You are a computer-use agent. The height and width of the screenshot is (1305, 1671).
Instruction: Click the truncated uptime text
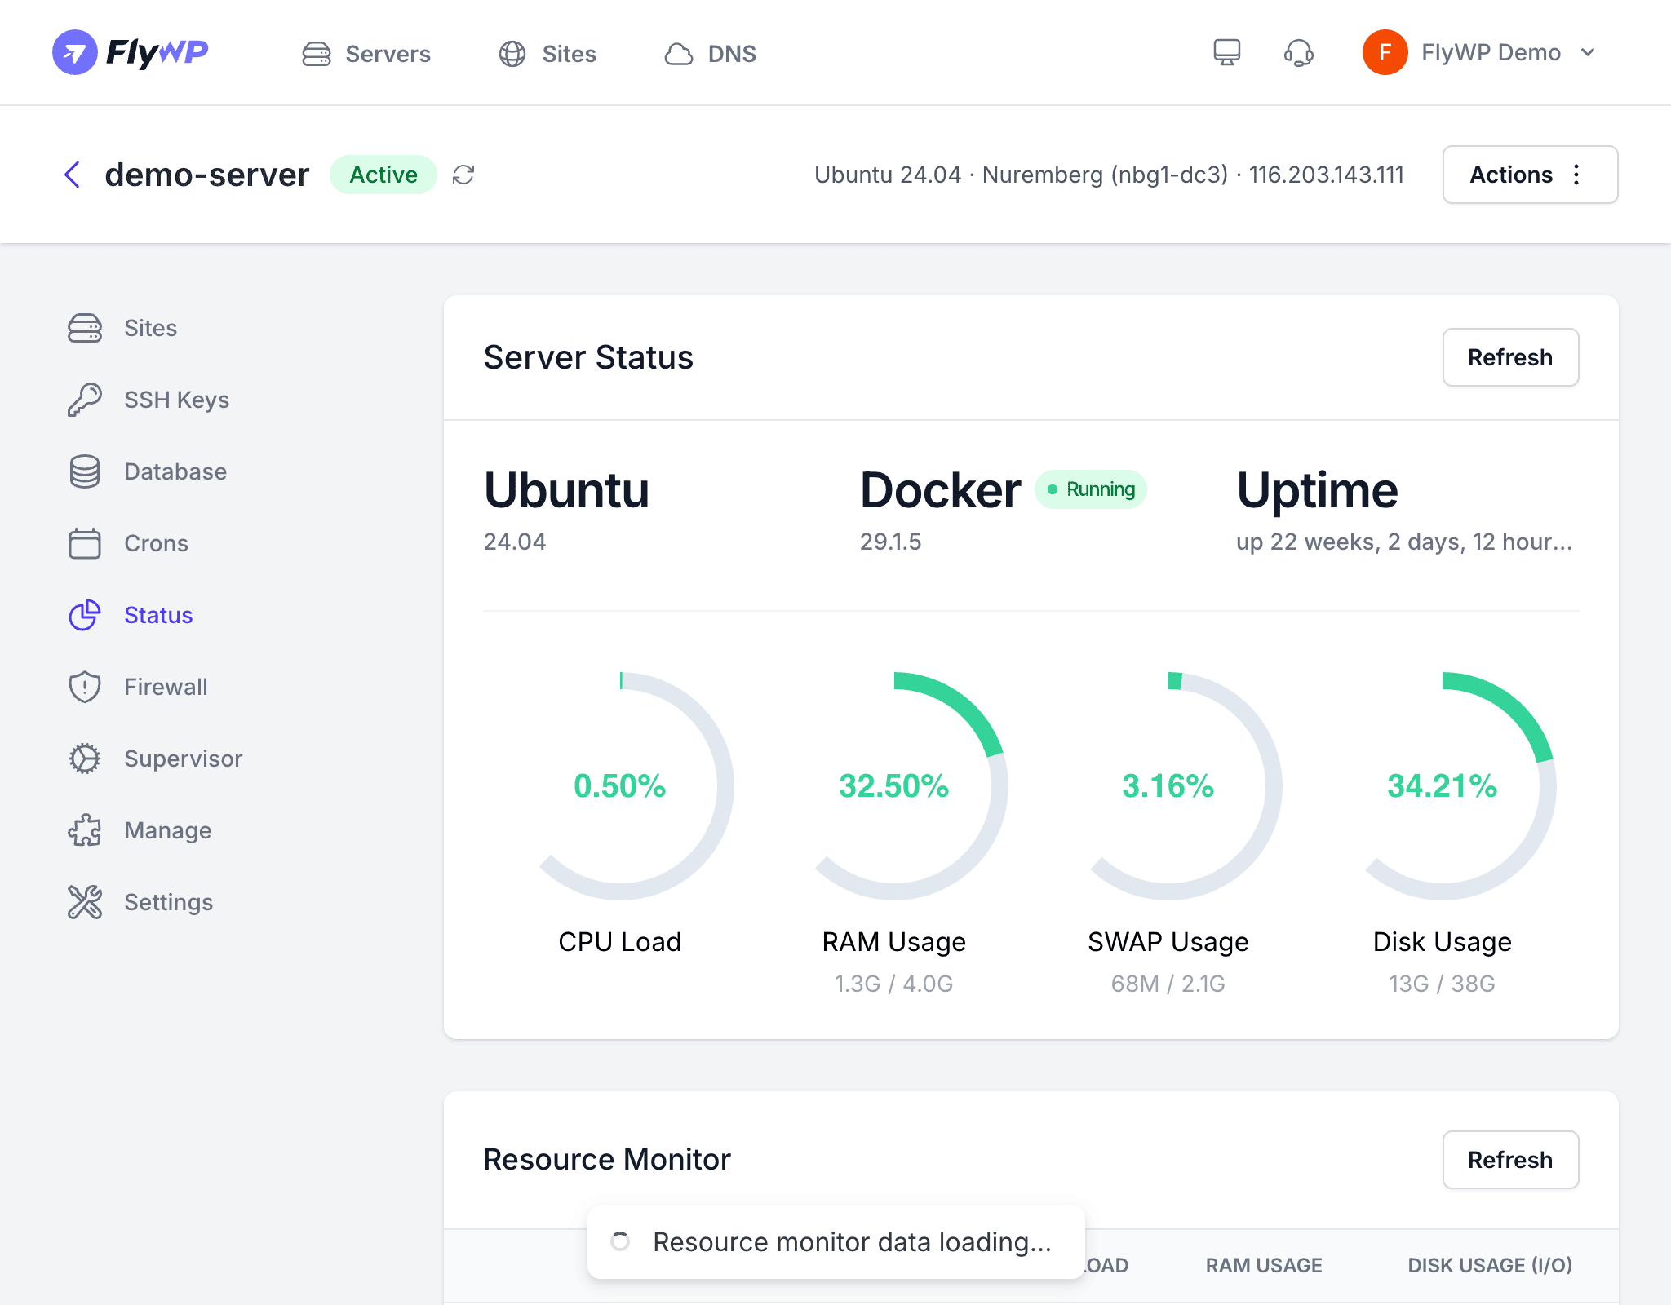(1404, 542)
